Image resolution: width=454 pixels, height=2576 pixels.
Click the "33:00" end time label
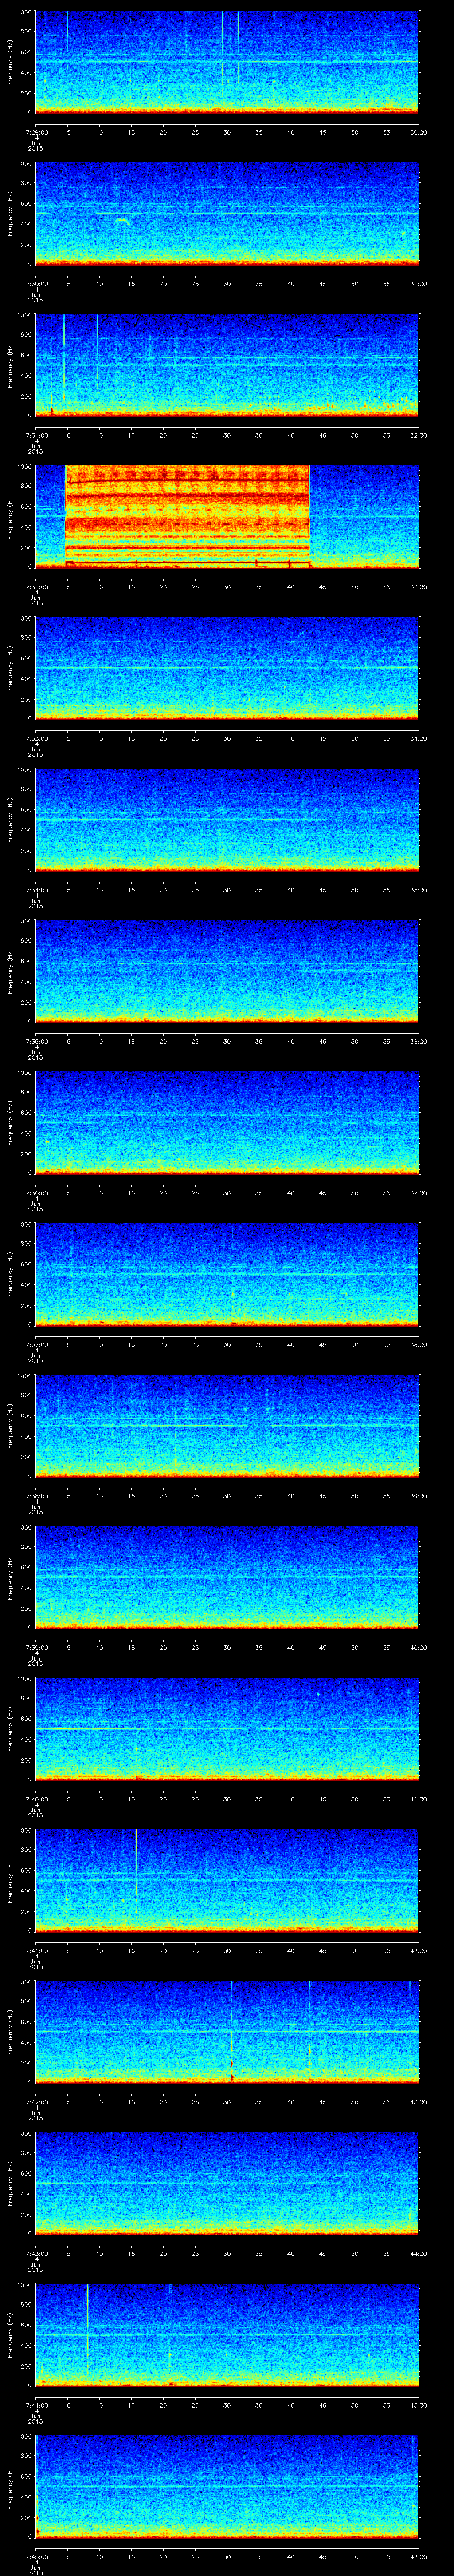pos(419,587)
